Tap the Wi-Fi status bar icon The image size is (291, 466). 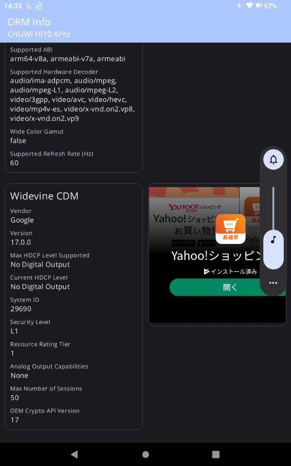[249, 5]
